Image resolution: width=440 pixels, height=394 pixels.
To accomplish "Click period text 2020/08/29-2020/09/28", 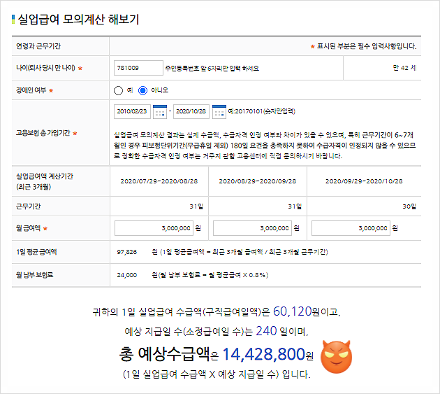I will (x=258, y=181).
